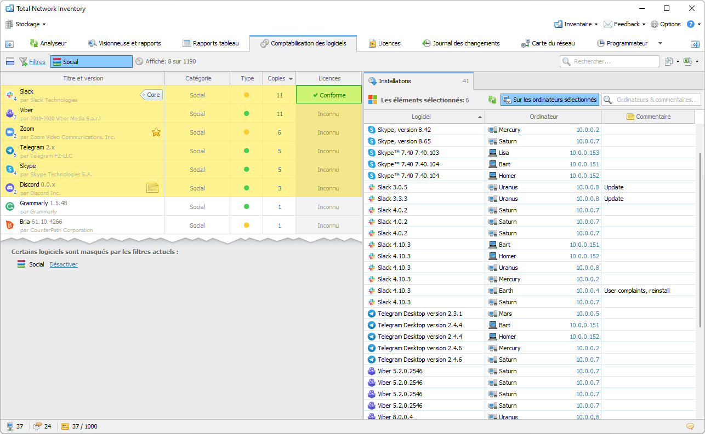This screenshot has height=434, width=705.
Task: Click the green refresh icon in the Installations panel
Action: pos(492,100)
